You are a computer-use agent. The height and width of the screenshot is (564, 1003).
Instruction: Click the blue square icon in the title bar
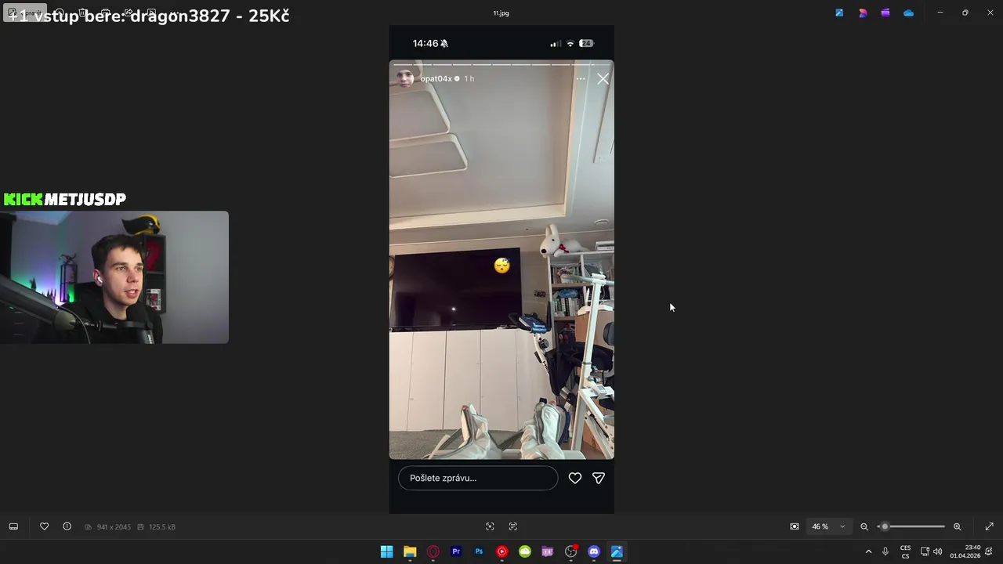[839, 13]
